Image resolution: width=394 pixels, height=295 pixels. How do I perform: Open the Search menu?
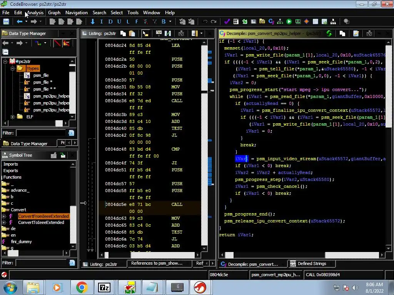[x=99, y=13]
